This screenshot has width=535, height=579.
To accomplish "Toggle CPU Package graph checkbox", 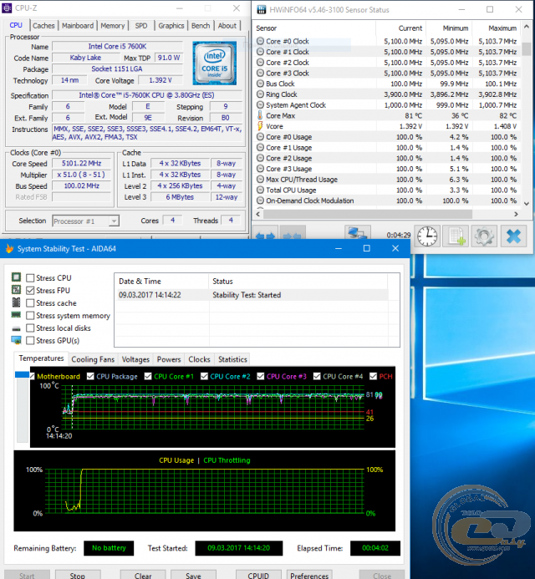I will [90, 376].
